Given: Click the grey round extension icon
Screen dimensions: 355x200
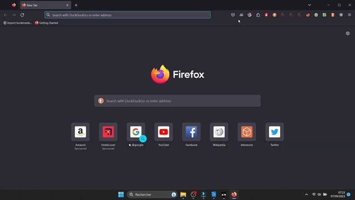Looking at the screenshot, I should click(x=316, y=15).
